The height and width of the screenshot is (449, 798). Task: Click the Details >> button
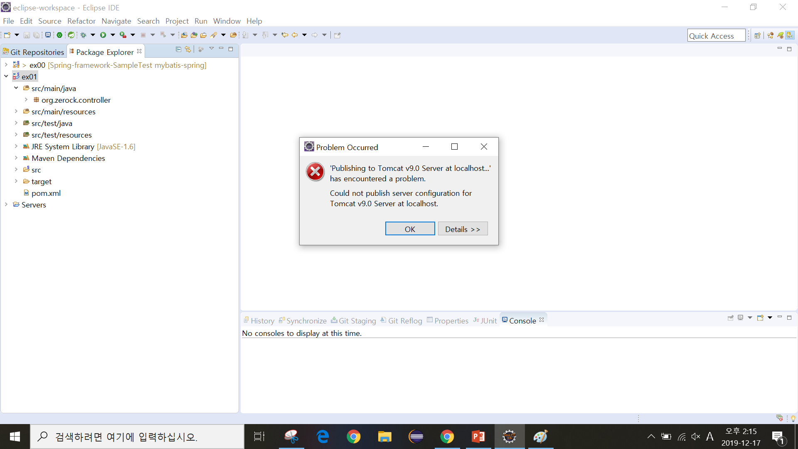[x=463, y=229]
